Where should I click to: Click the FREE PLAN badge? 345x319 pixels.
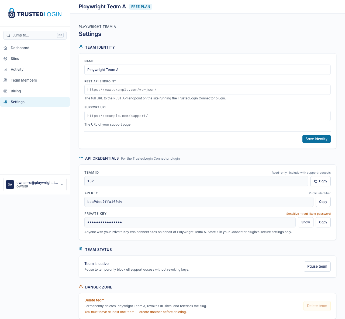point(140,6)
